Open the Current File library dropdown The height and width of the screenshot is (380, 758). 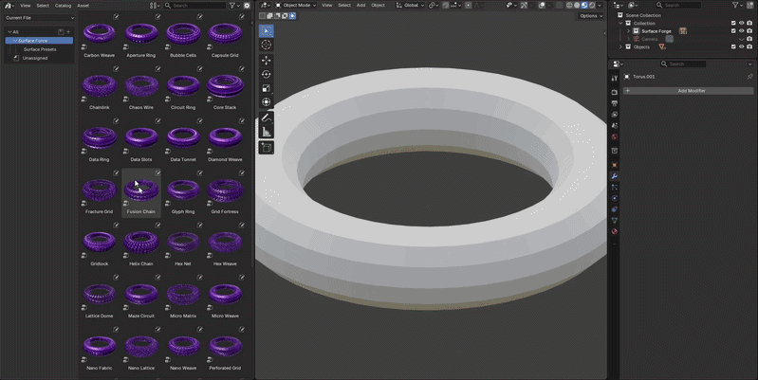40,18
